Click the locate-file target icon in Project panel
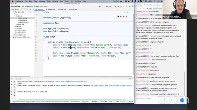The height and width of the screenshot is (110, 197). click(x=21, y=9)
